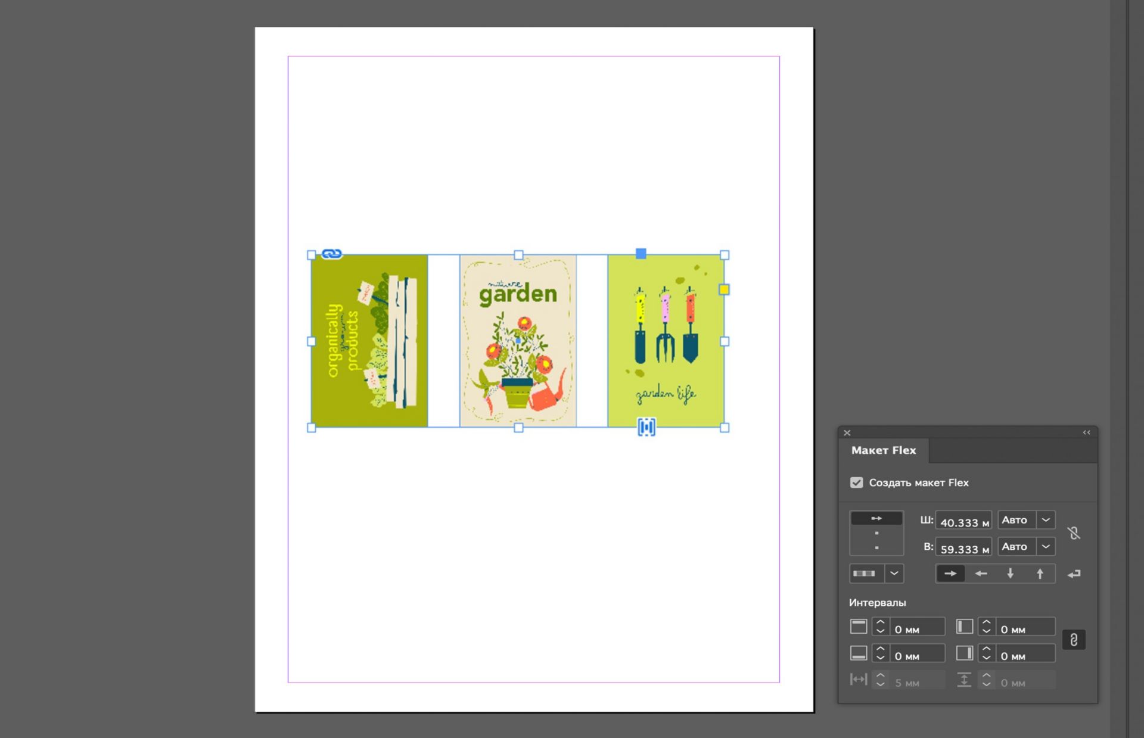Toggle the padding chain-link button
1144x738 pixels.
point(1074,640)
